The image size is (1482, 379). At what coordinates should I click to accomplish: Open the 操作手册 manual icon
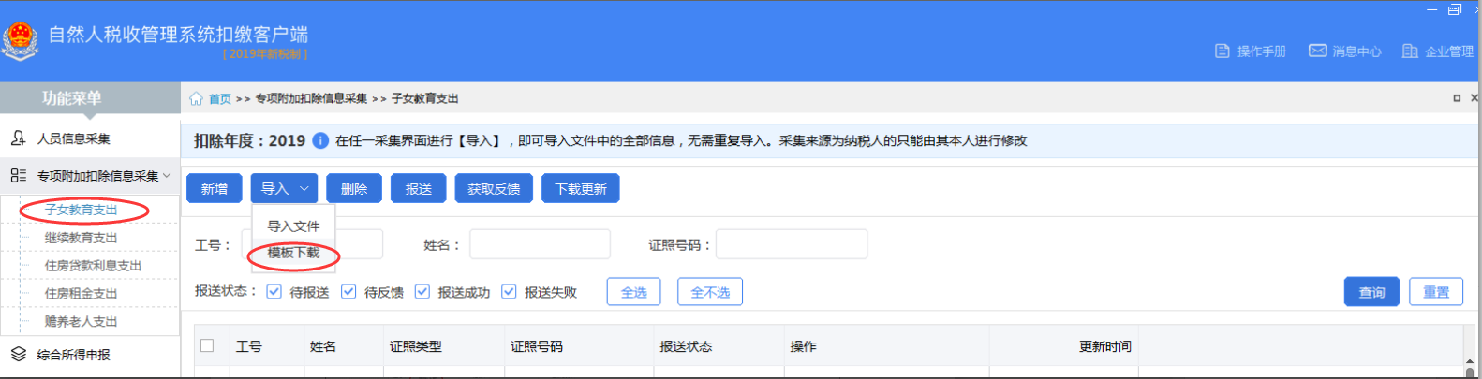[x=1222, y=51]
